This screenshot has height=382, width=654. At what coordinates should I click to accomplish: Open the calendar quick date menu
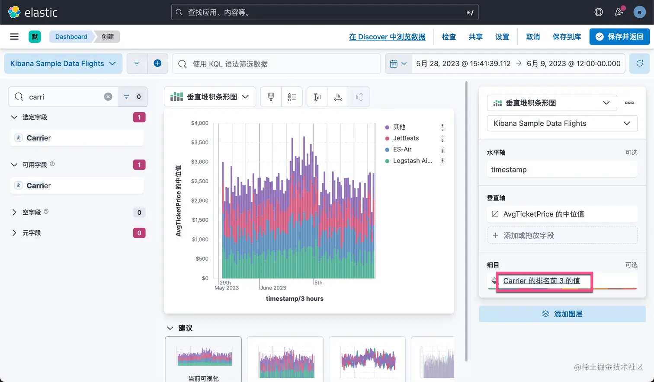(398, 64)
